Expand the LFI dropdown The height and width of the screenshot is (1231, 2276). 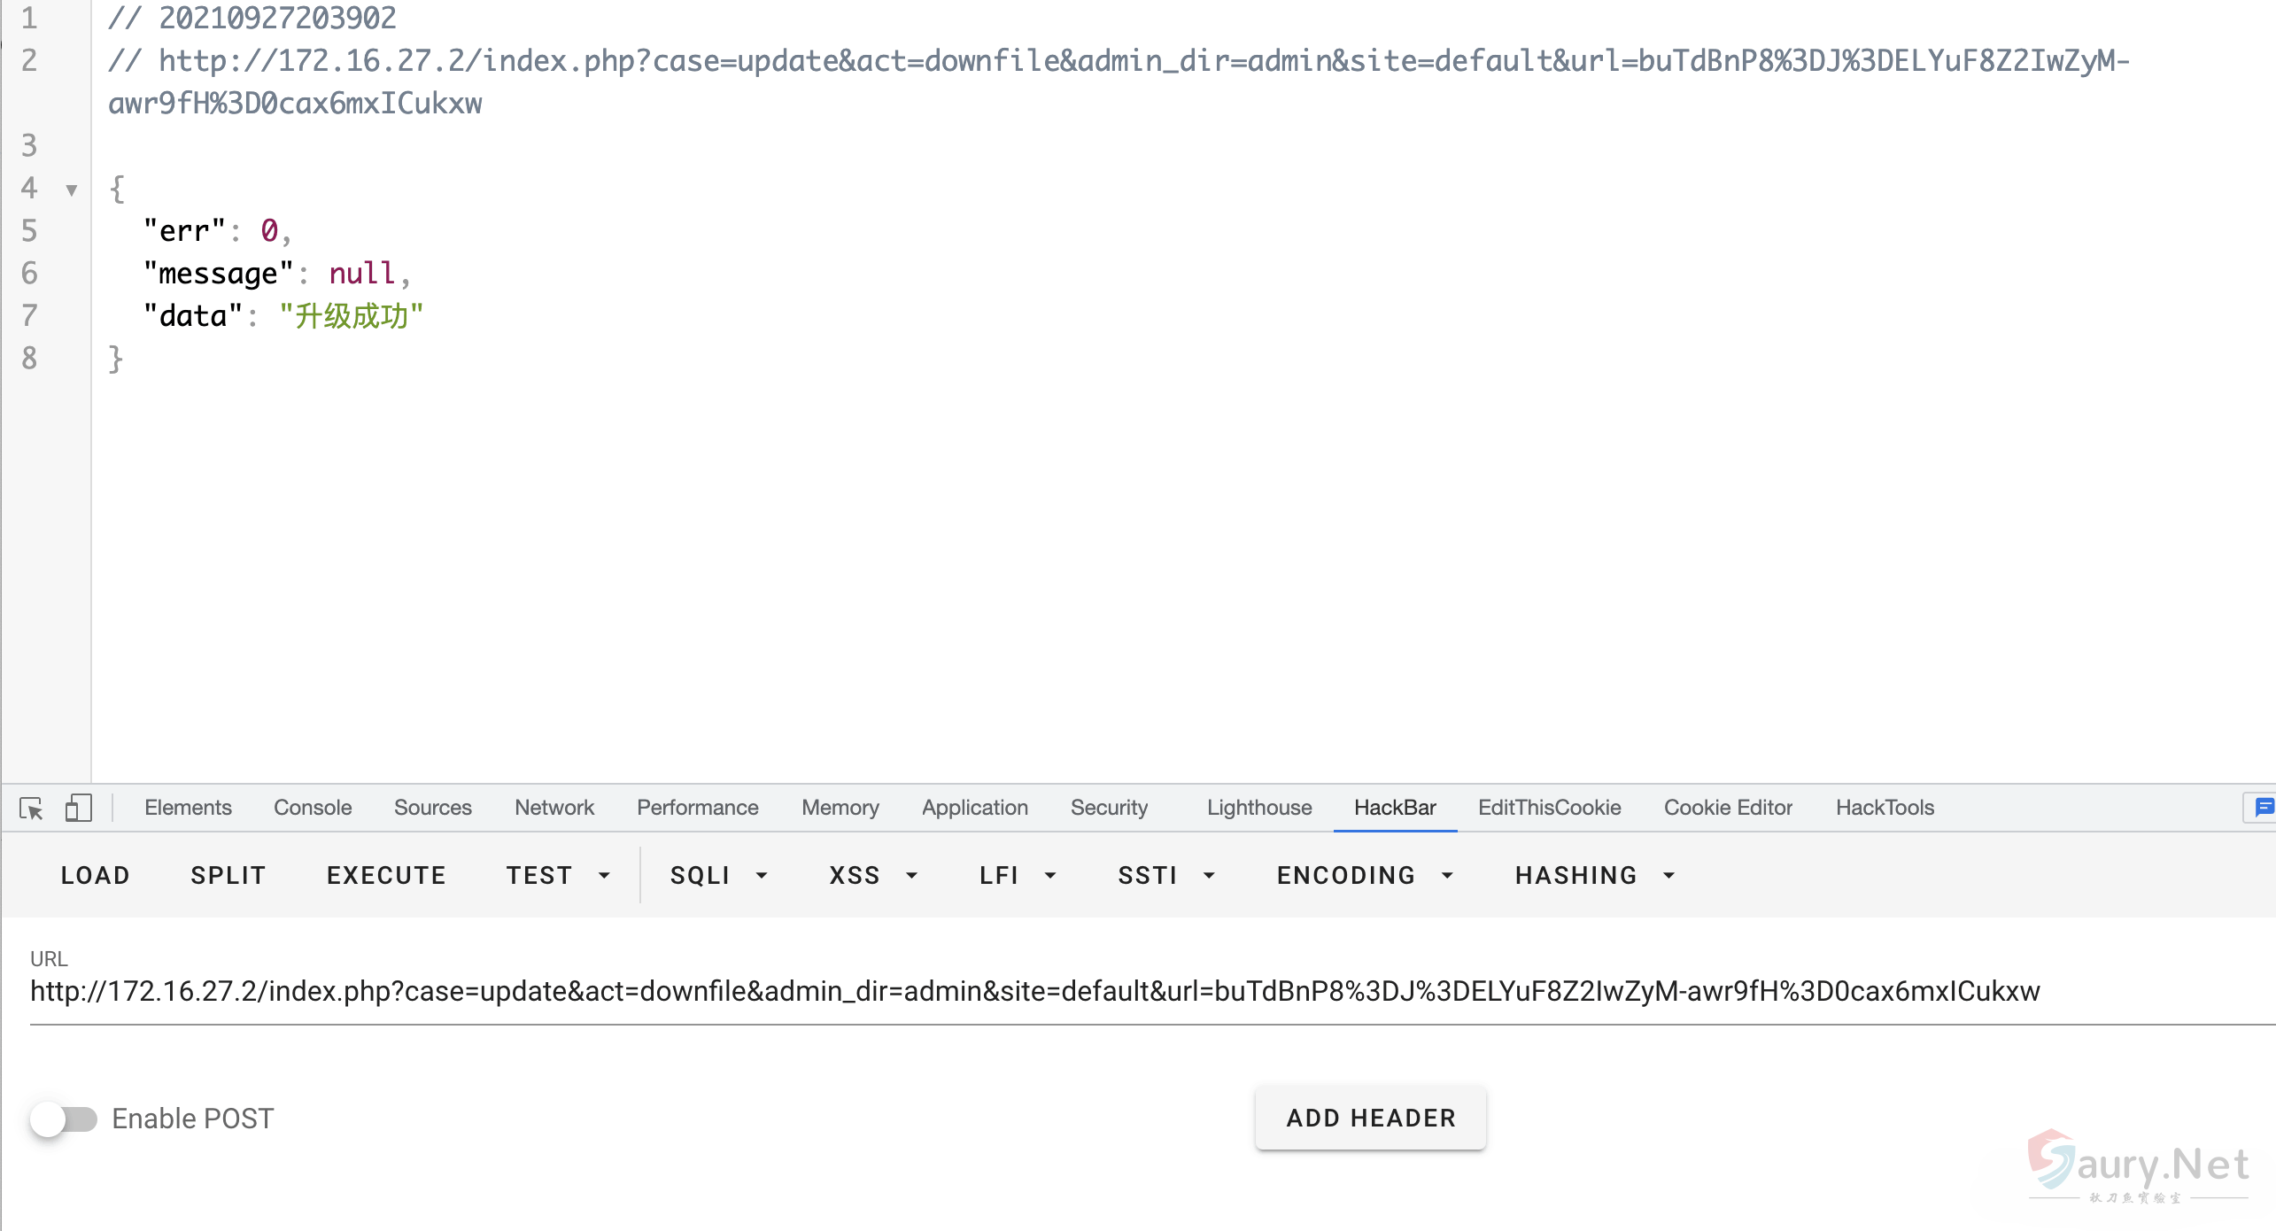[1018, 875]
